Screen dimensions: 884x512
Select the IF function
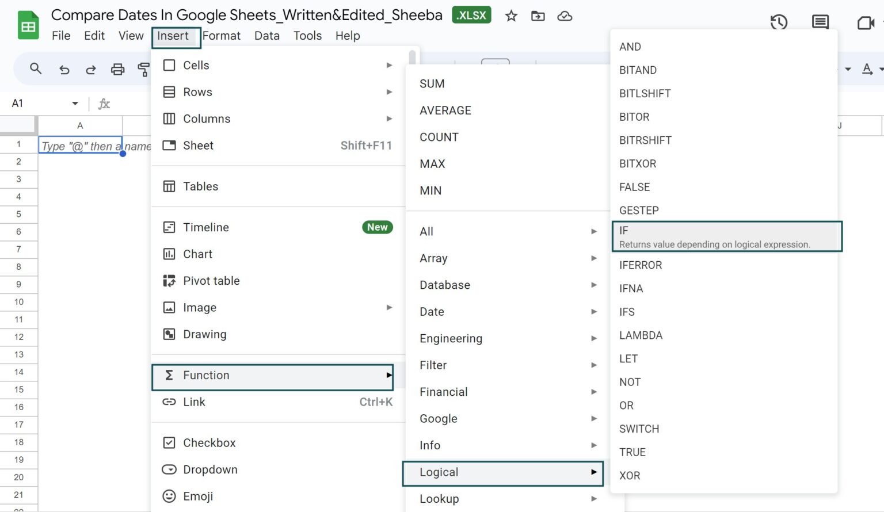pos(727,236)
